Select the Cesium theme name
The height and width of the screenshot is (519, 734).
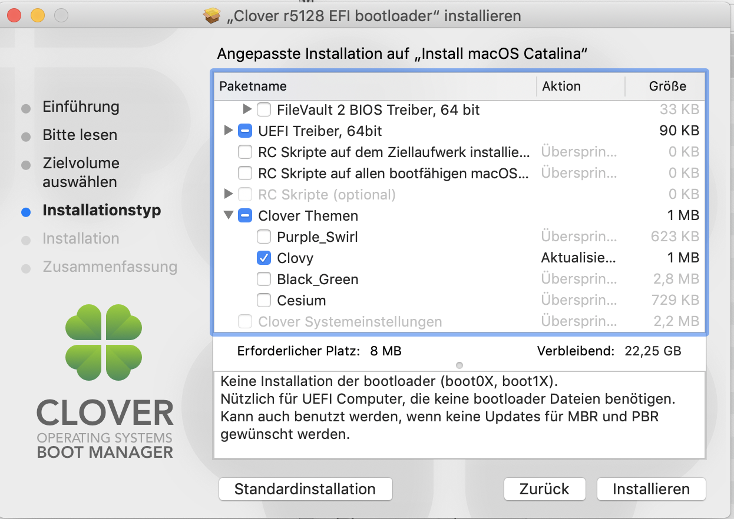[302, 301]
